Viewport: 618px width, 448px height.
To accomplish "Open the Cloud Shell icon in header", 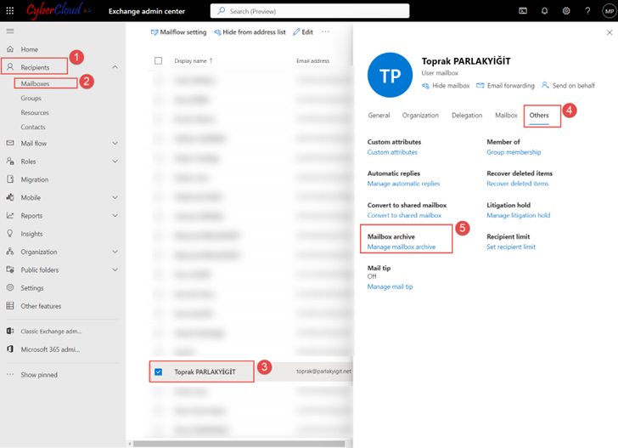I will [523, 11].
